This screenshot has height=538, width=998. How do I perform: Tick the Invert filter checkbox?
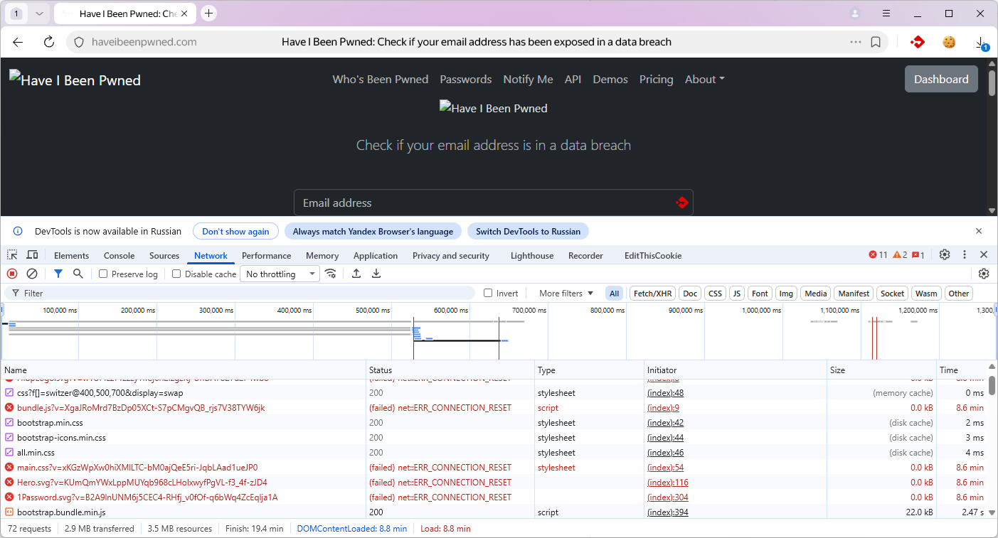(x=488, y=293)
